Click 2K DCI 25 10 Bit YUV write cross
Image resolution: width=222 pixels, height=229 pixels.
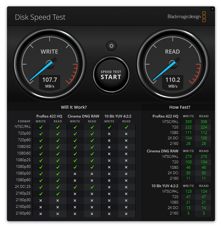pos(109,187)
